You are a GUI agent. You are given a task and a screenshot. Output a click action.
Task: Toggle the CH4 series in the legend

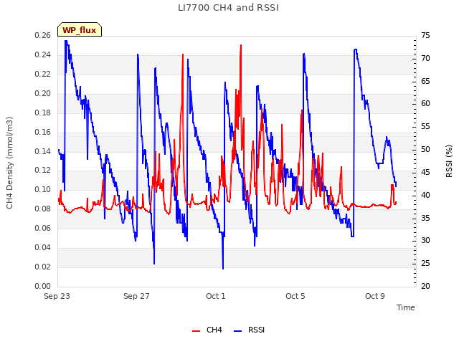(x=207, y=330)
